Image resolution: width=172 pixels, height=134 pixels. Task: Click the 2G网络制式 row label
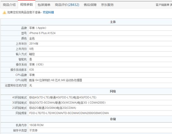coord(19,108)
